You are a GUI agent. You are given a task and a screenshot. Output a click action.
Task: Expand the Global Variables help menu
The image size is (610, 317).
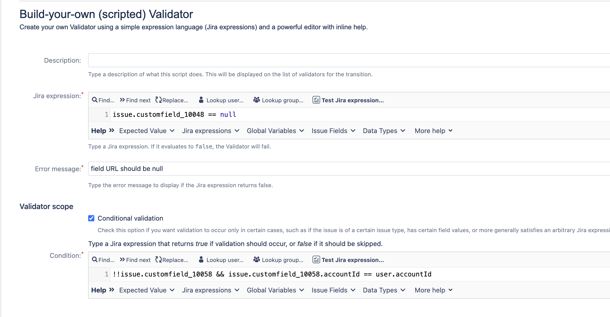point(275,131)
